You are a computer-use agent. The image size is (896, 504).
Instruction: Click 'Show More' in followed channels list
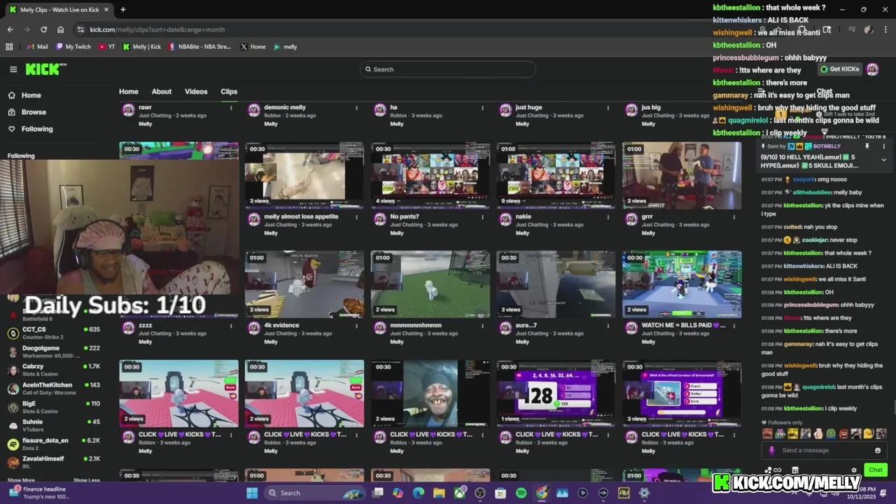[x=21, y=480]
